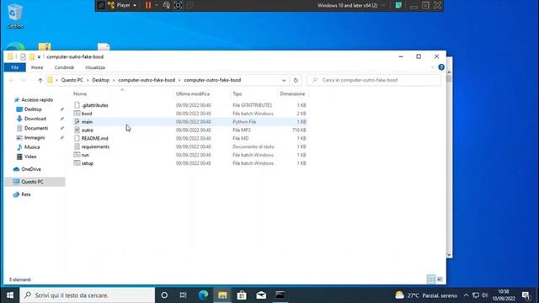Refresh the current folder view
539x303 pixels.
296,80
